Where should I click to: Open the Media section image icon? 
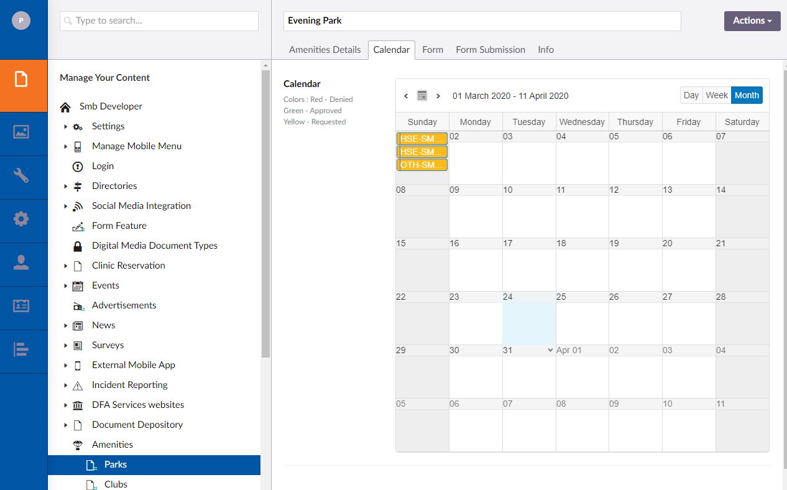[x=21, y=132]
